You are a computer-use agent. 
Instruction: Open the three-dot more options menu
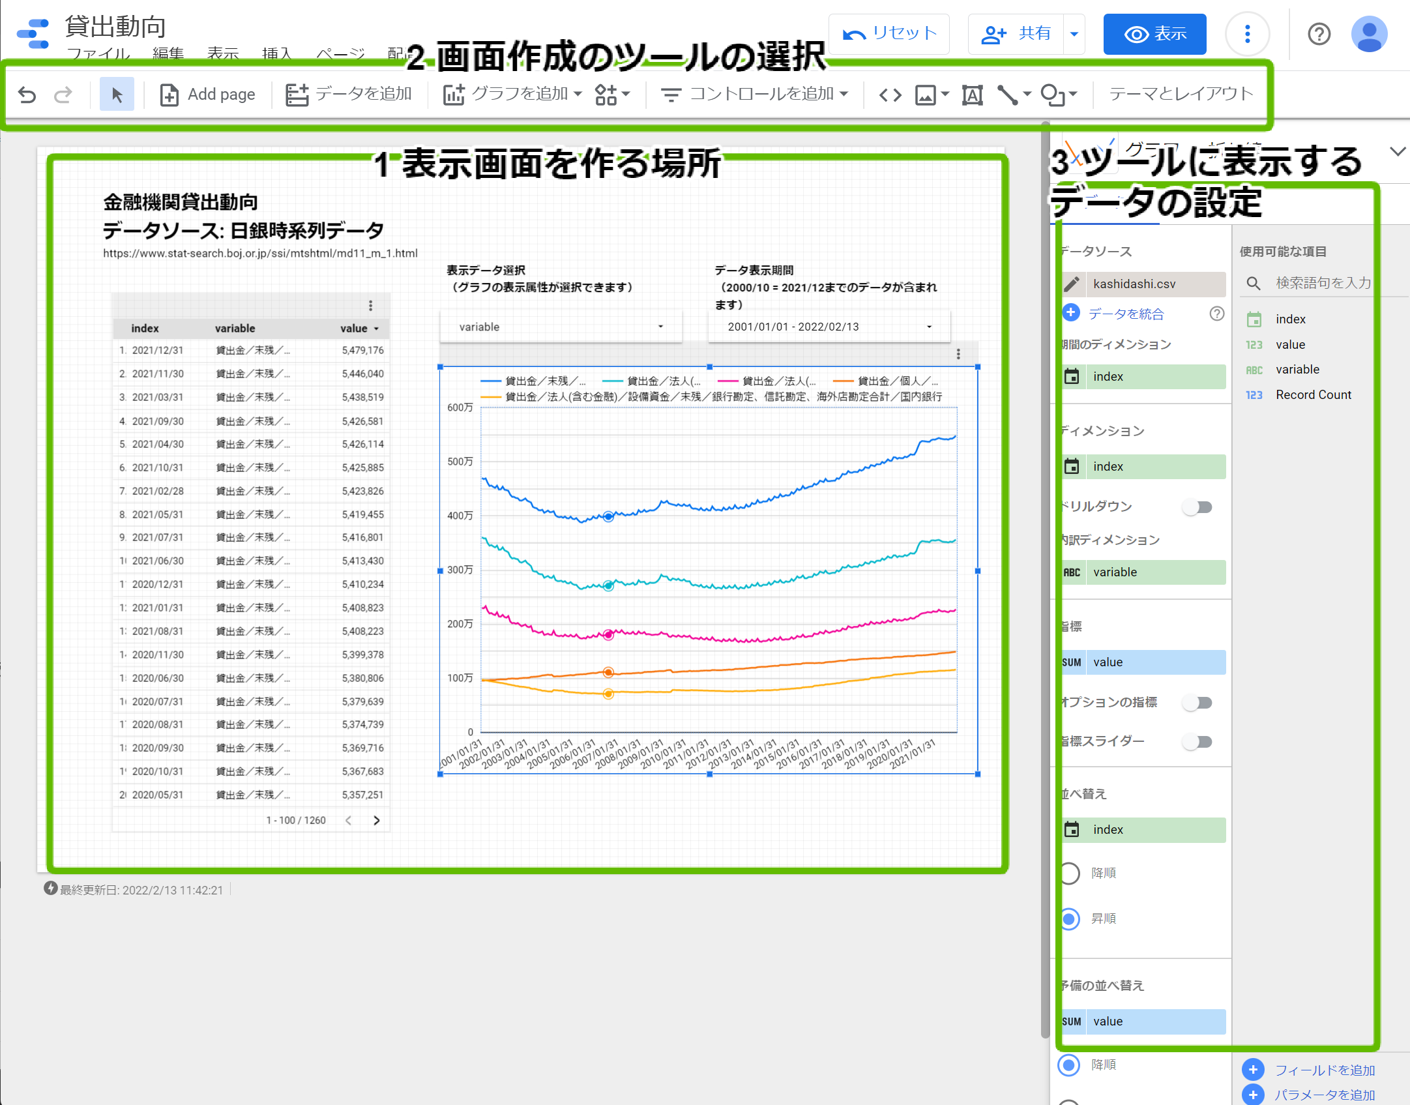click(1247, 34)
